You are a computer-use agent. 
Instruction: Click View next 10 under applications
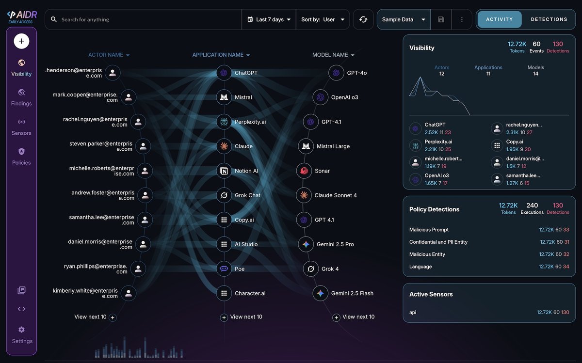point(241,317)
